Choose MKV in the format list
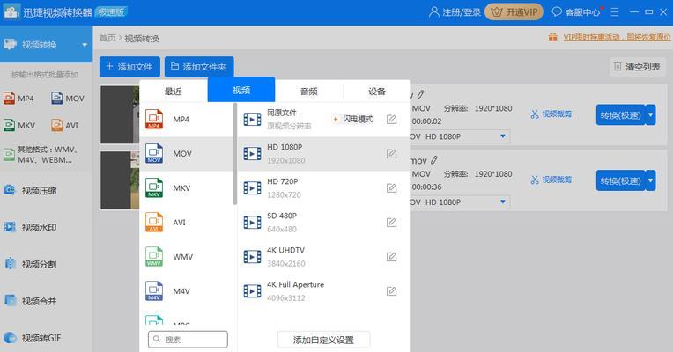Image resolution: width=673 pixels, height=352 pixels. pyautogui.click(x=187, y=187)
